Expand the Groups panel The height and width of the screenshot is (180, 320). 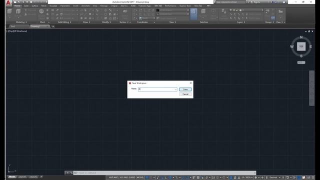(x=269, y=22)
